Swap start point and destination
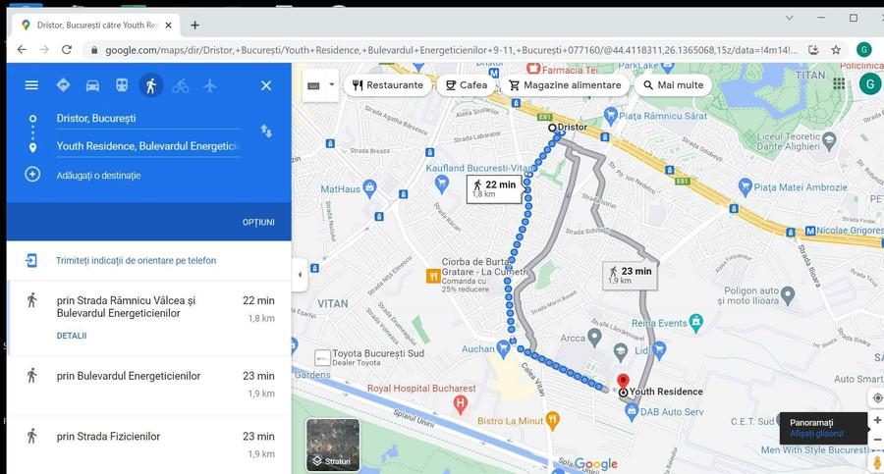 [x=266, y=131]
